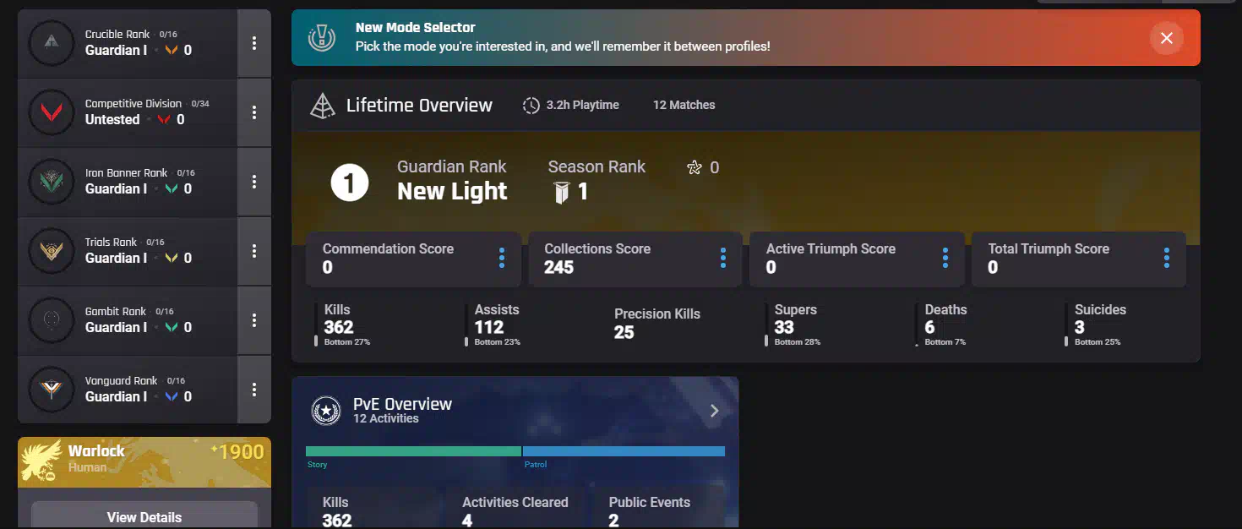
Task: Click the Iron Banner Rank label text
Action: (x=127, y=173)
